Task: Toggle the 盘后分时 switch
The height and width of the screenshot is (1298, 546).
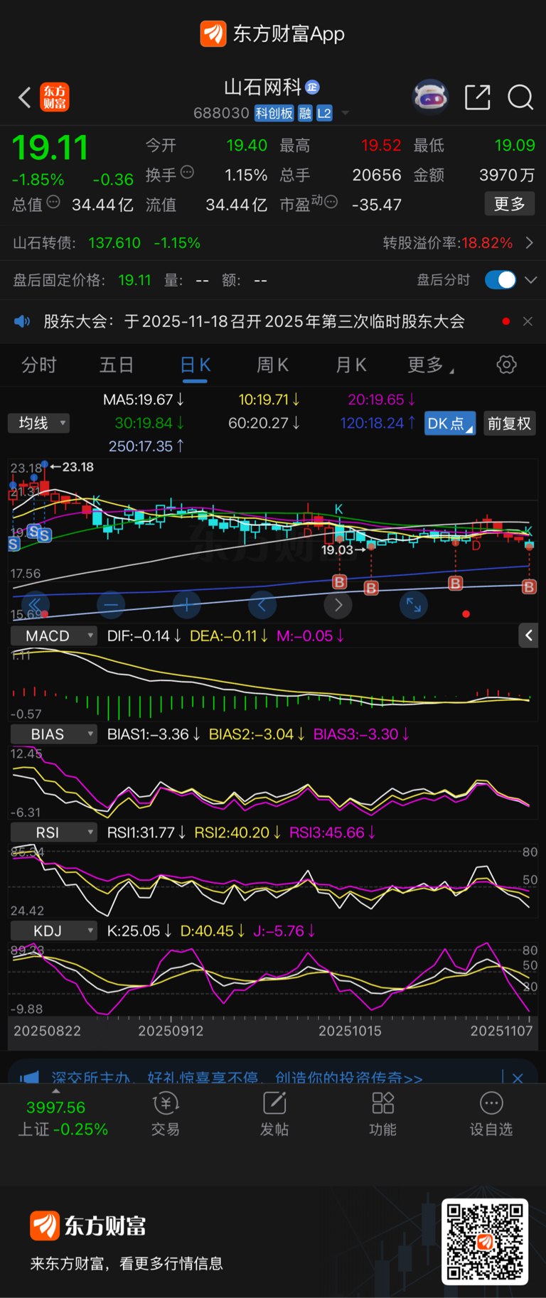Action: click(x=500, y=280)
